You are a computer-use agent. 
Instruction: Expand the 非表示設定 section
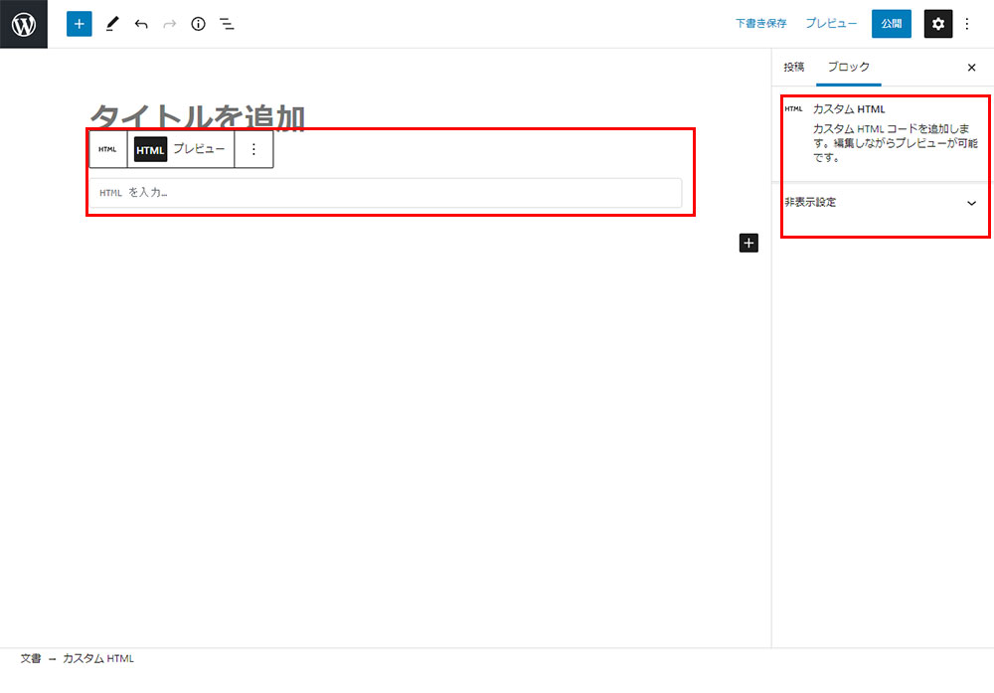971,203
